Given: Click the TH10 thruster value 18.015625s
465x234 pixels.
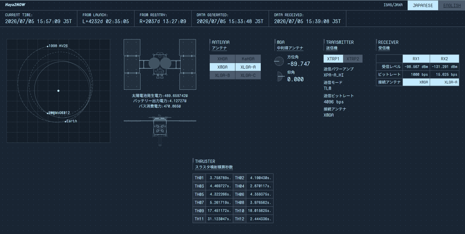Looking at the screenshot, I should click(x=260, y=211).
